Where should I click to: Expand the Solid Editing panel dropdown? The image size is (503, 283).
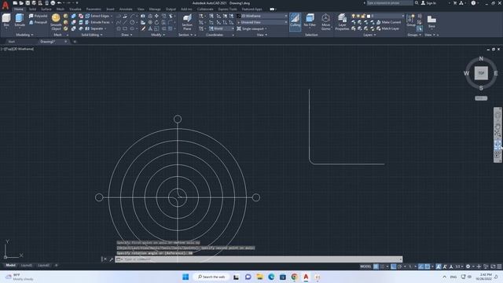[x=92, y=35]
